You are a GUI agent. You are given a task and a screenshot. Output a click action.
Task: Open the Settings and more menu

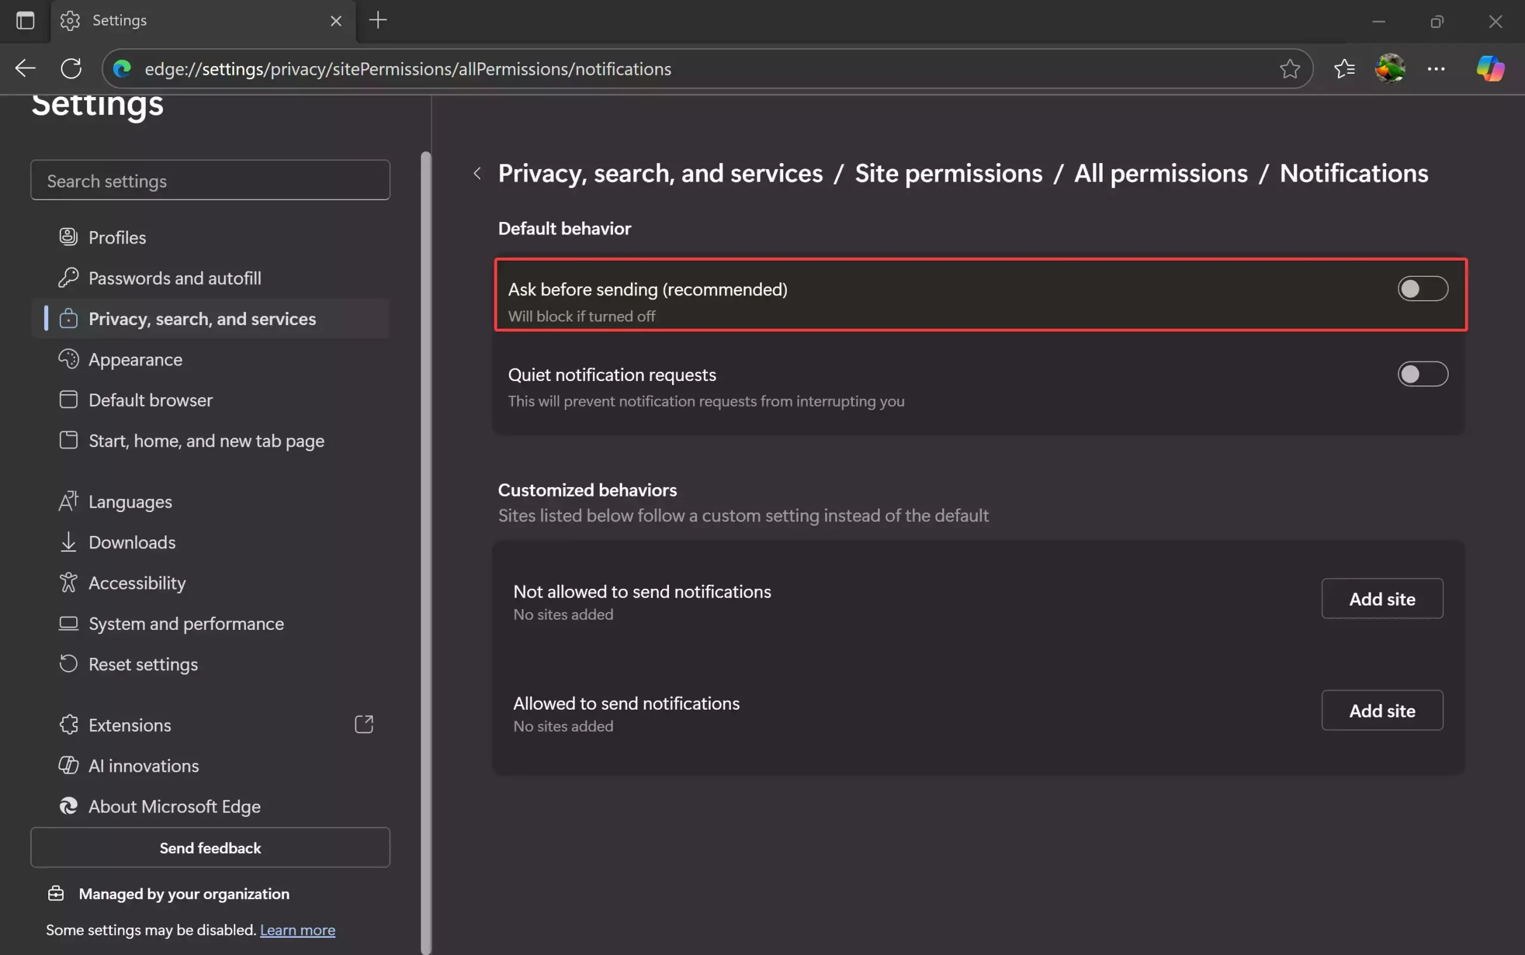(1436, 68)
